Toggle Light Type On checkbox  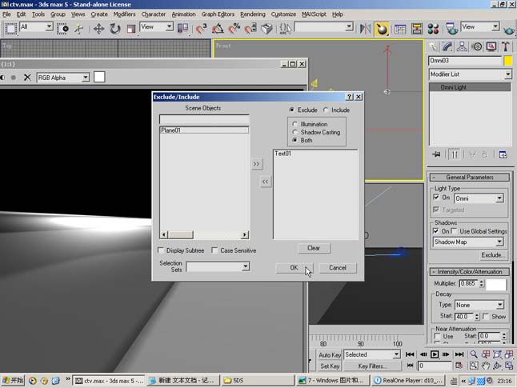(436, 198)
